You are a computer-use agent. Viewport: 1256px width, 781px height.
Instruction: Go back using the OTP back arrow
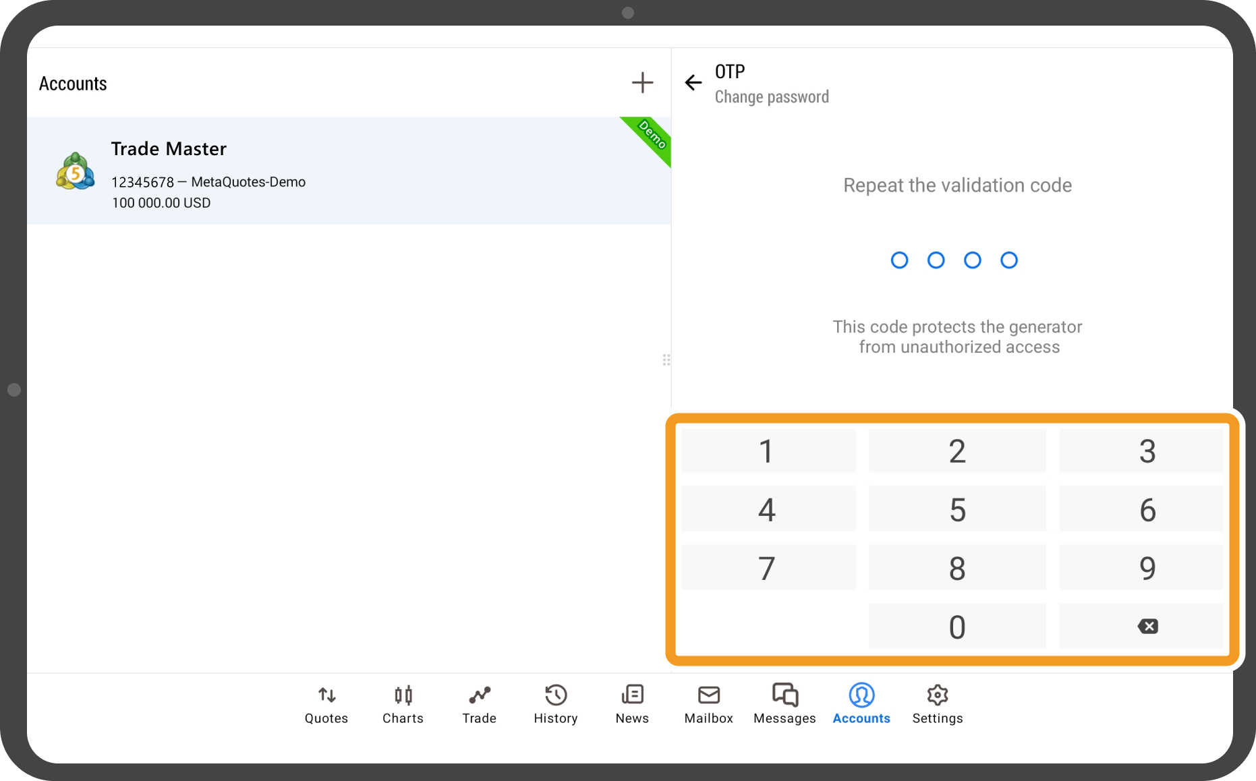[x=693, y=83]
